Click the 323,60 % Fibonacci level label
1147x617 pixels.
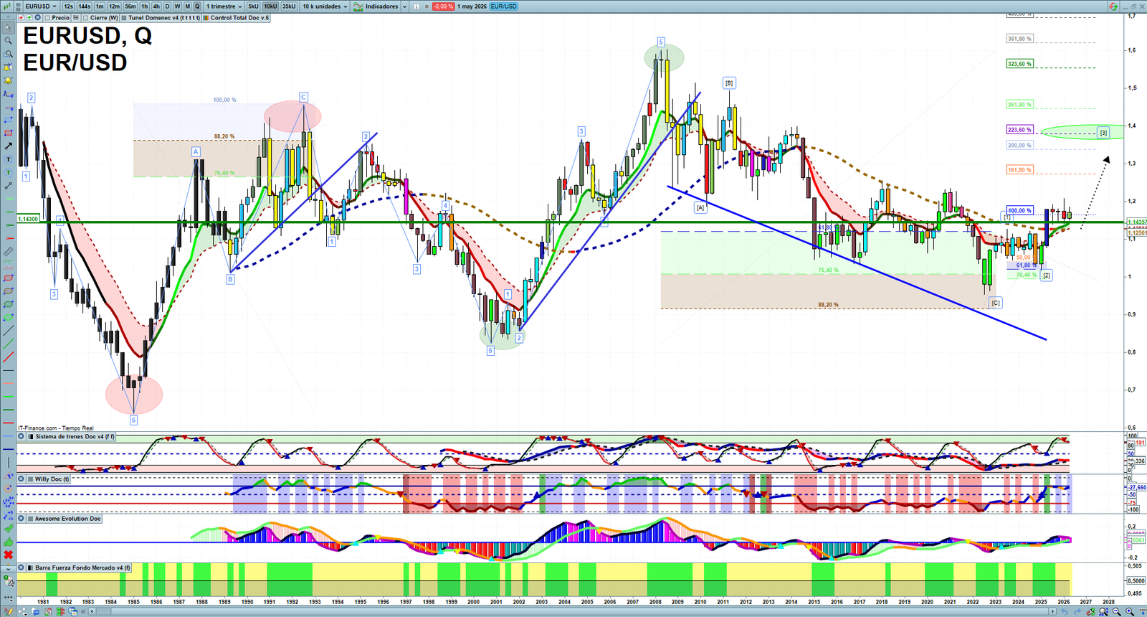[1019, 64]
